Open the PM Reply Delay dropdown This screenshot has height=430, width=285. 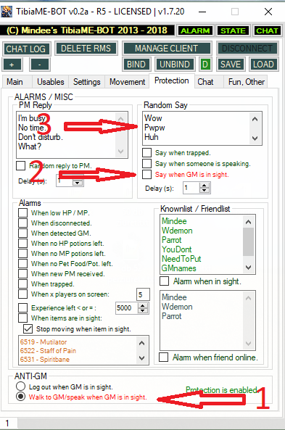click(78, 182)
